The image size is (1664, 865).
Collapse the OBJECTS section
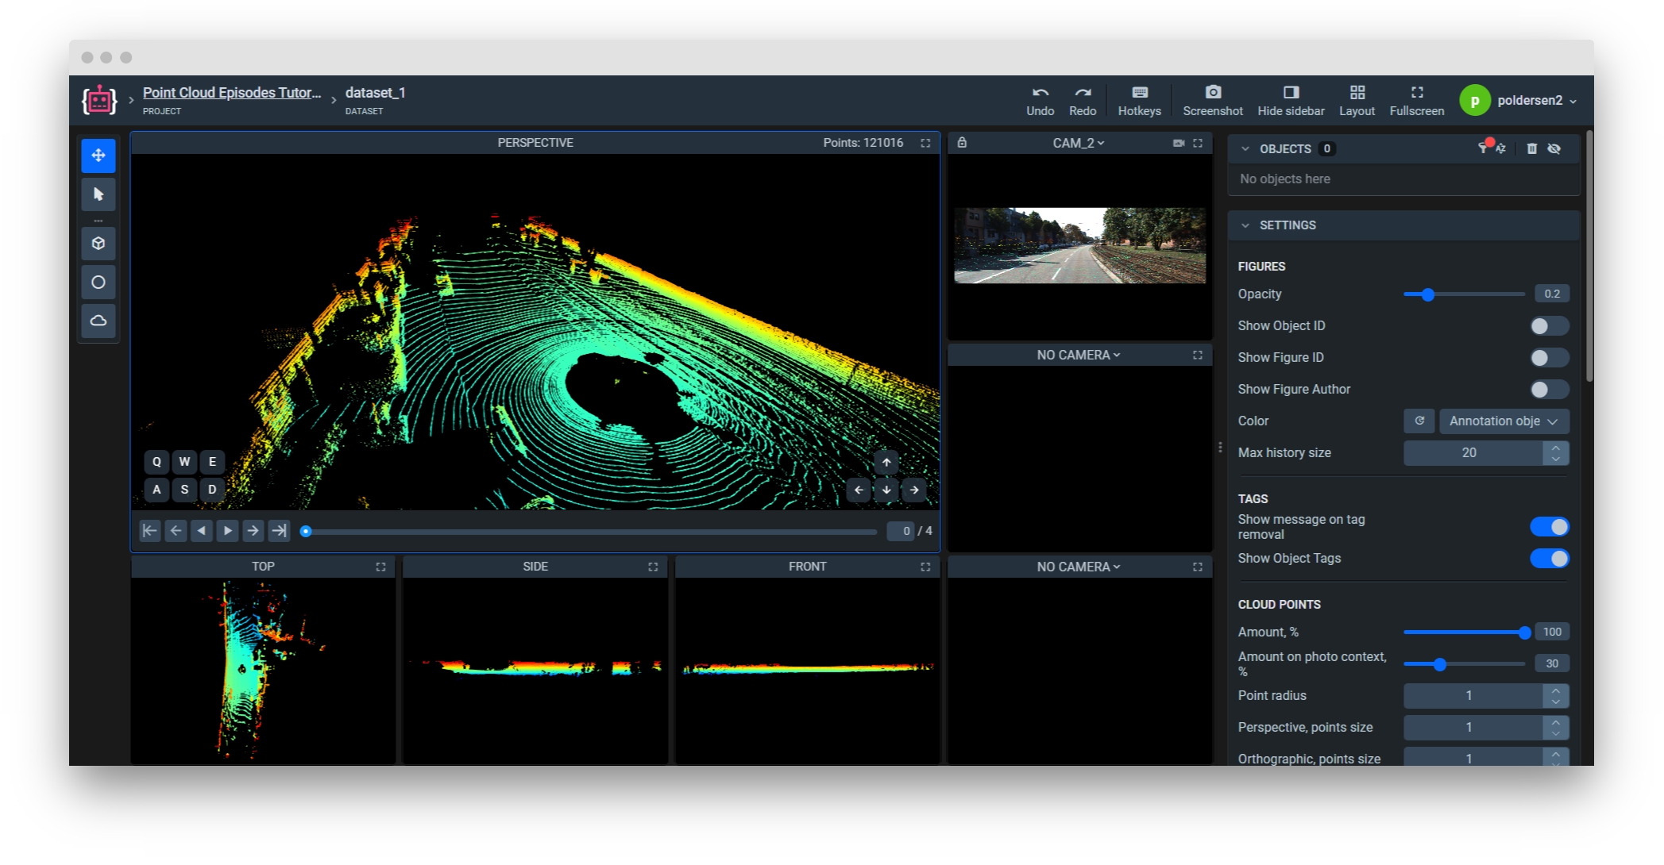(1245, 148)
